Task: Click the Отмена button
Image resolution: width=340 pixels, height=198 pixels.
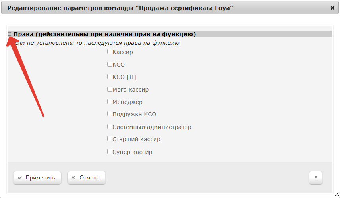Action: pos(86,178)
